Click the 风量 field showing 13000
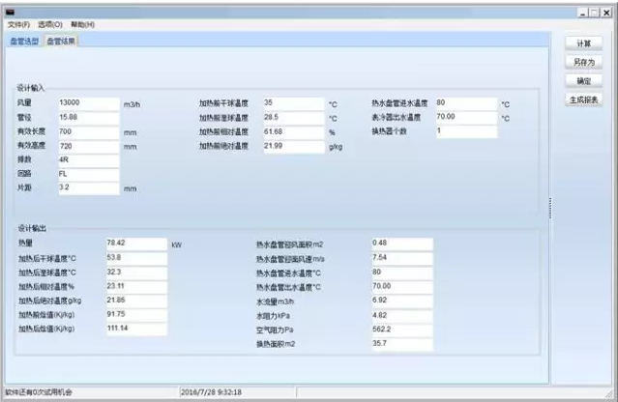 pyautogui.click(x=87, y=102)
